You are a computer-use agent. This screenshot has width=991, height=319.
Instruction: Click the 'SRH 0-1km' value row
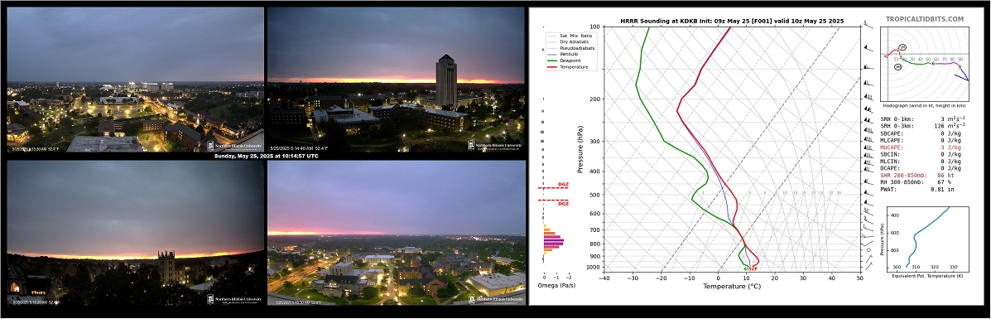click(923, 119)
